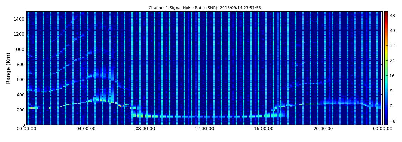
Task: Click the x-axis time label 16:00:00
Action: 264,129
